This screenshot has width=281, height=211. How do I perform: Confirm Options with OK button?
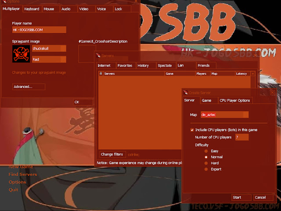click(83, 102)
